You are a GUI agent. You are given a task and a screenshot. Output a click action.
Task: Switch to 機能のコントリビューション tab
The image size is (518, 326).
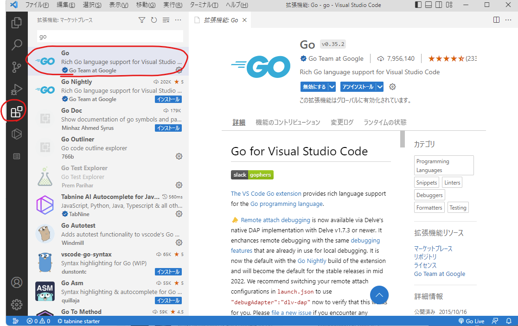click(x=288, y=122)
